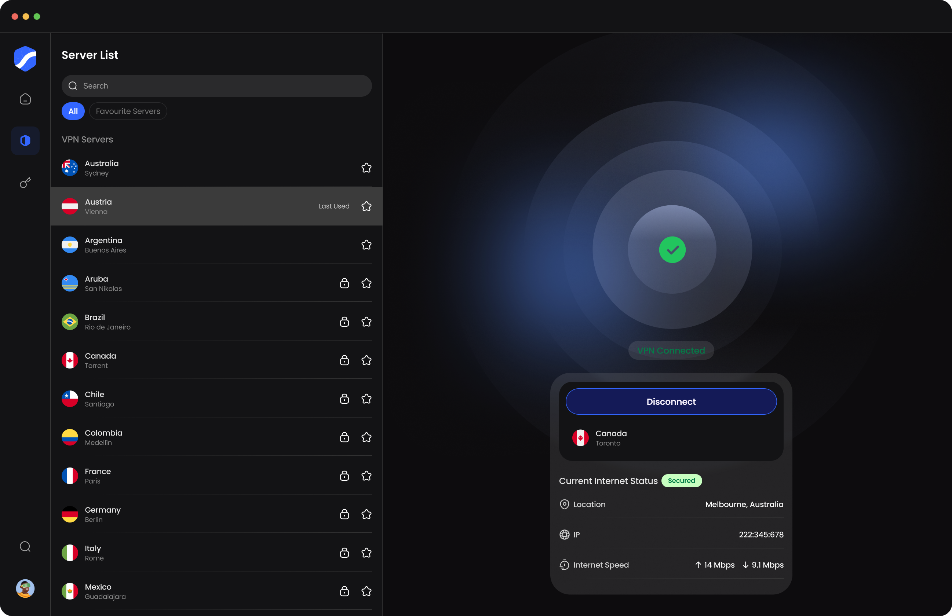This screenshot has height=616, width=952.
Task: Select the Canada Toronto connected server card
Action: (671, 438)
